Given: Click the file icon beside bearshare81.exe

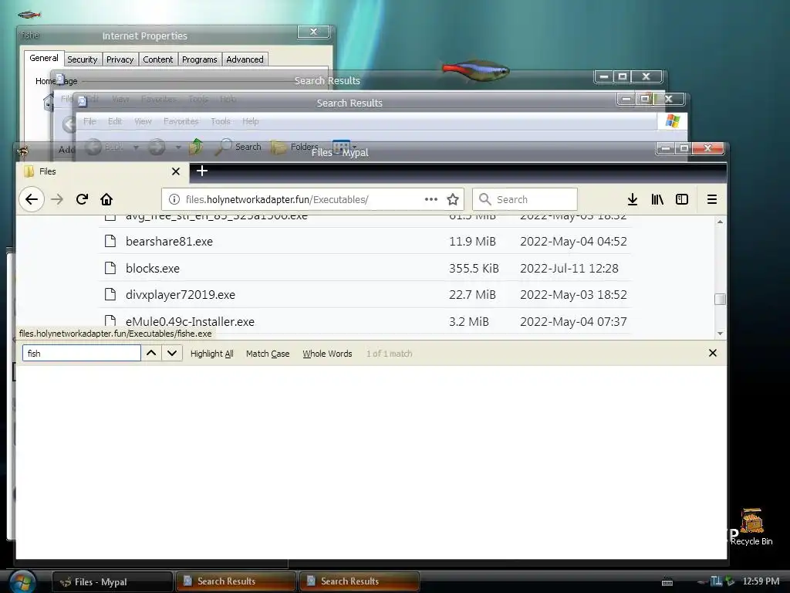Looking at the screenshot, I should (110, 241).
